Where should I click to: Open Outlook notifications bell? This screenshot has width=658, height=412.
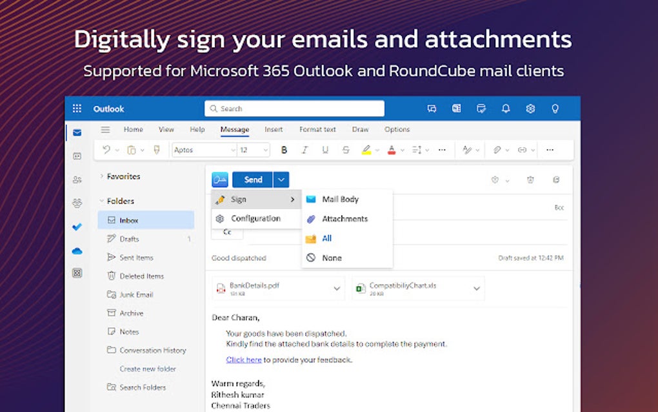506,108
